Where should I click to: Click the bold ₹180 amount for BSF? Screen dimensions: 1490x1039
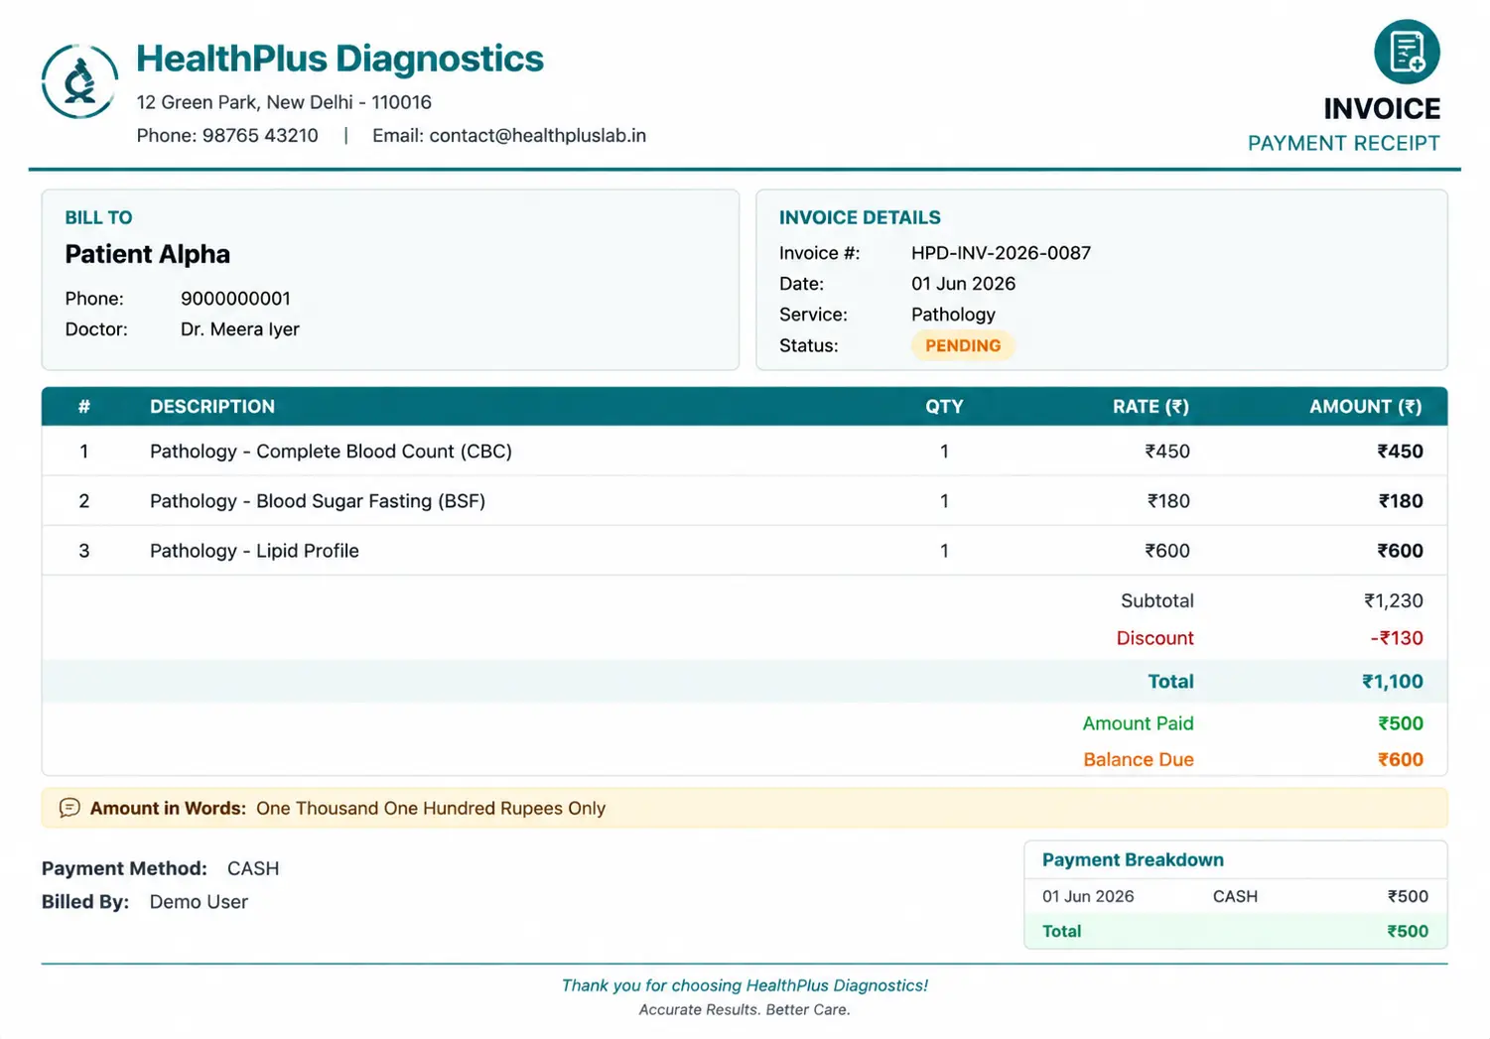pyautogui.click(x=1401, y=501)
